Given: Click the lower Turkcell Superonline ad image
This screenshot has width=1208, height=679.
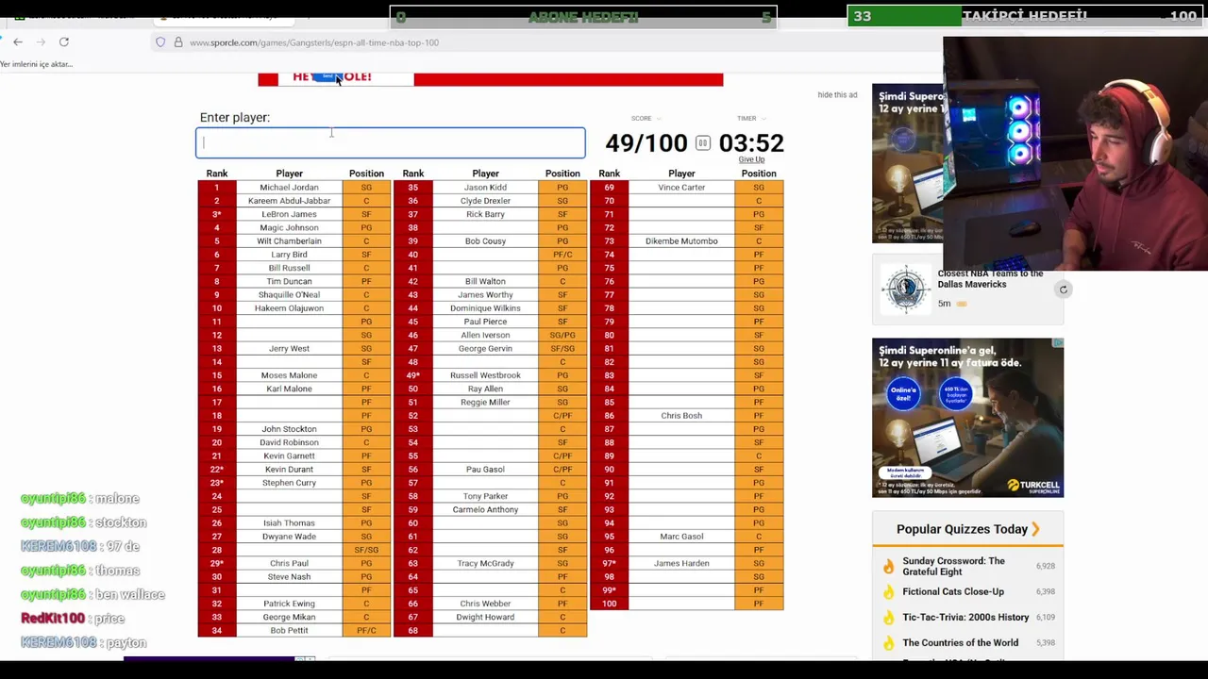Looking at the screenshot, I should 967,417.
